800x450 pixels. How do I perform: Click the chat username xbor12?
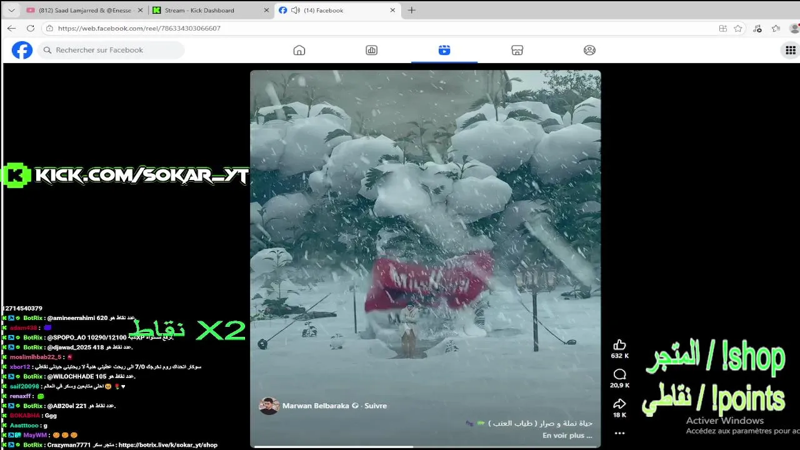click(19, 367)
